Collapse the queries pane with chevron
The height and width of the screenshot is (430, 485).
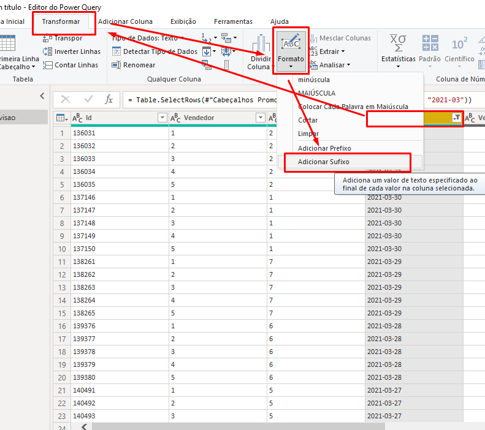pos(42,96)
